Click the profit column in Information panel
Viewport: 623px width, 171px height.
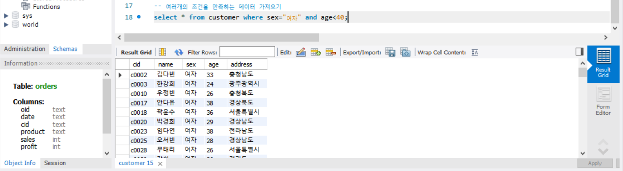tap(29, 147)
